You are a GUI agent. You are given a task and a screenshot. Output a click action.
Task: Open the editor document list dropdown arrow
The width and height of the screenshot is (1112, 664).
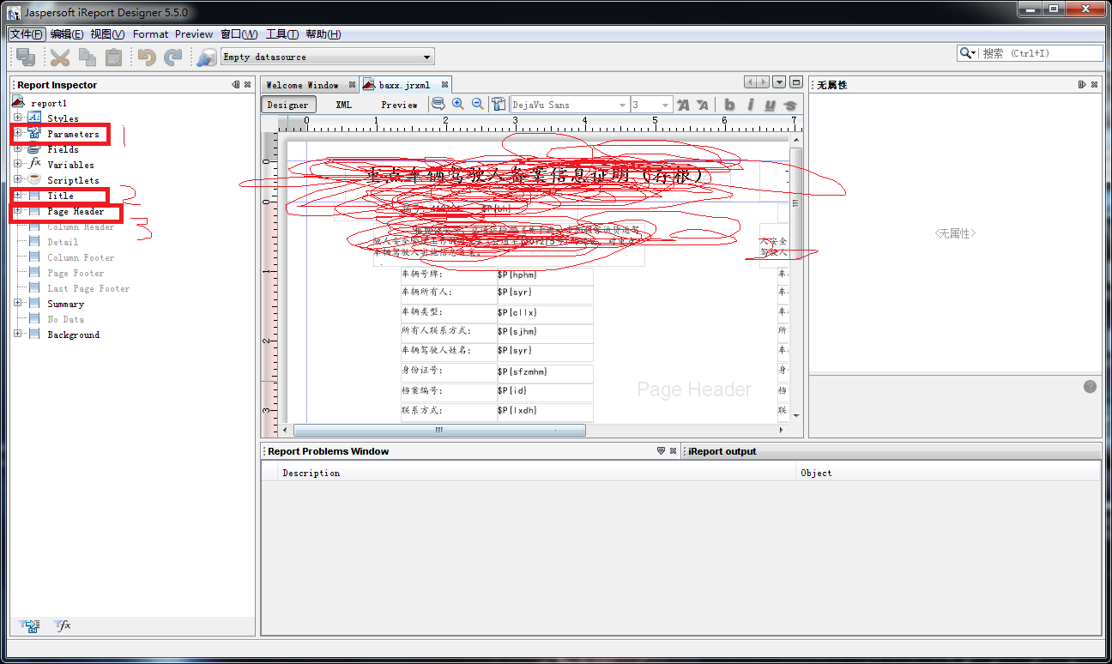(779, 82)
